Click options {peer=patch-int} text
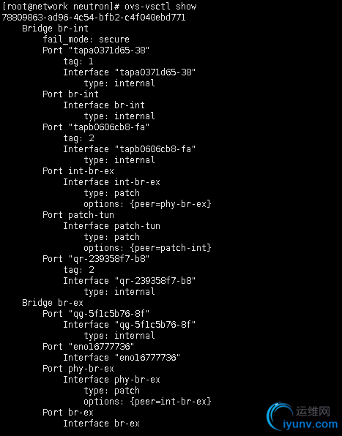 pyautogui.click(x=147, y=248)
